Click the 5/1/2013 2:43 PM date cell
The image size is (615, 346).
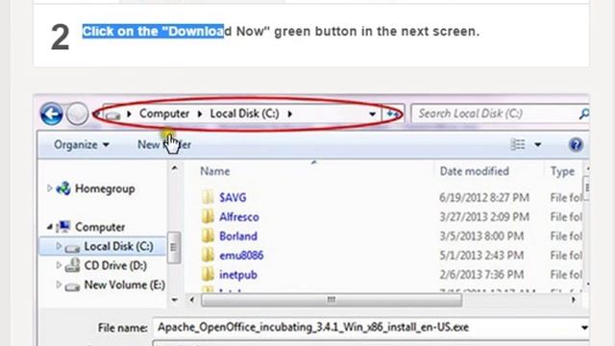tap(481, 256)
